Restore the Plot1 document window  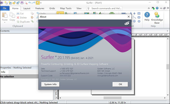164,8
